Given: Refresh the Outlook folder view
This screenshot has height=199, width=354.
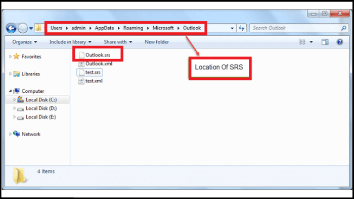Looking at the screenshot, I should pos(242,28).
